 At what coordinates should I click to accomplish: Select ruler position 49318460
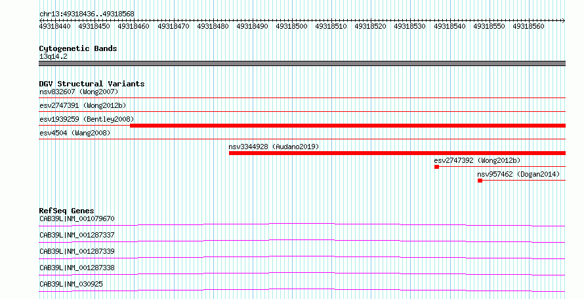click(134, 26)
